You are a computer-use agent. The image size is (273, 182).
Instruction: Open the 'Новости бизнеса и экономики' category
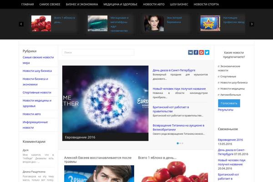(35, 82)
